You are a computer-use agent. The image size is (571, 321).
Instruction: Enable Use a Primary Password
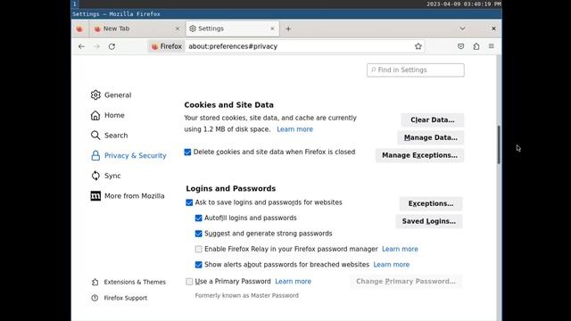pyautogui.click(x=189, y=282)
